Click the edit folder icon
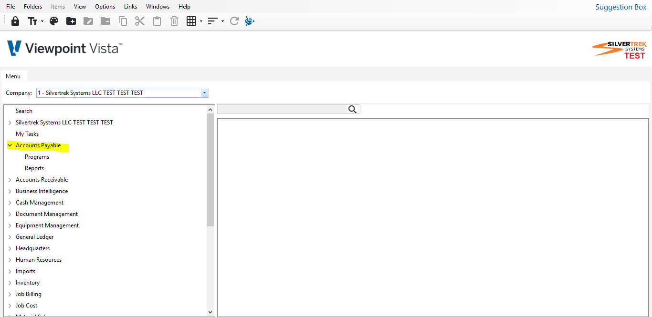Viewport: 652px width, 317px height. click(x=88, y=21)
